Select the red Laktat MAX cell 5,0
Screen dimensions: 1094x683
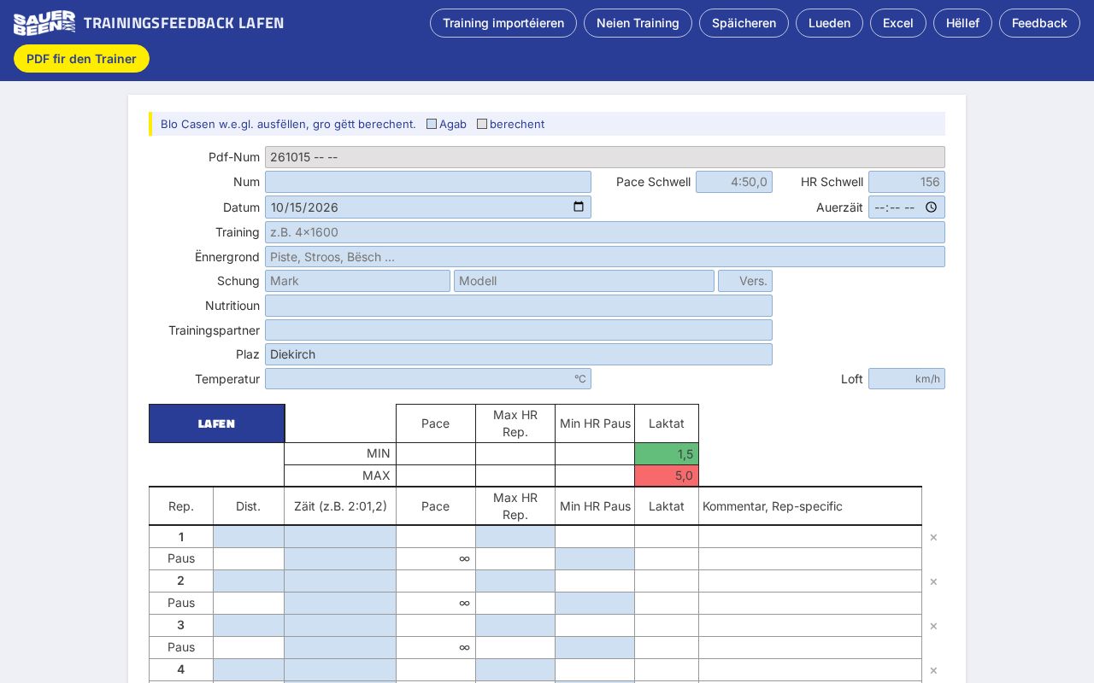(x=667, y=476)
